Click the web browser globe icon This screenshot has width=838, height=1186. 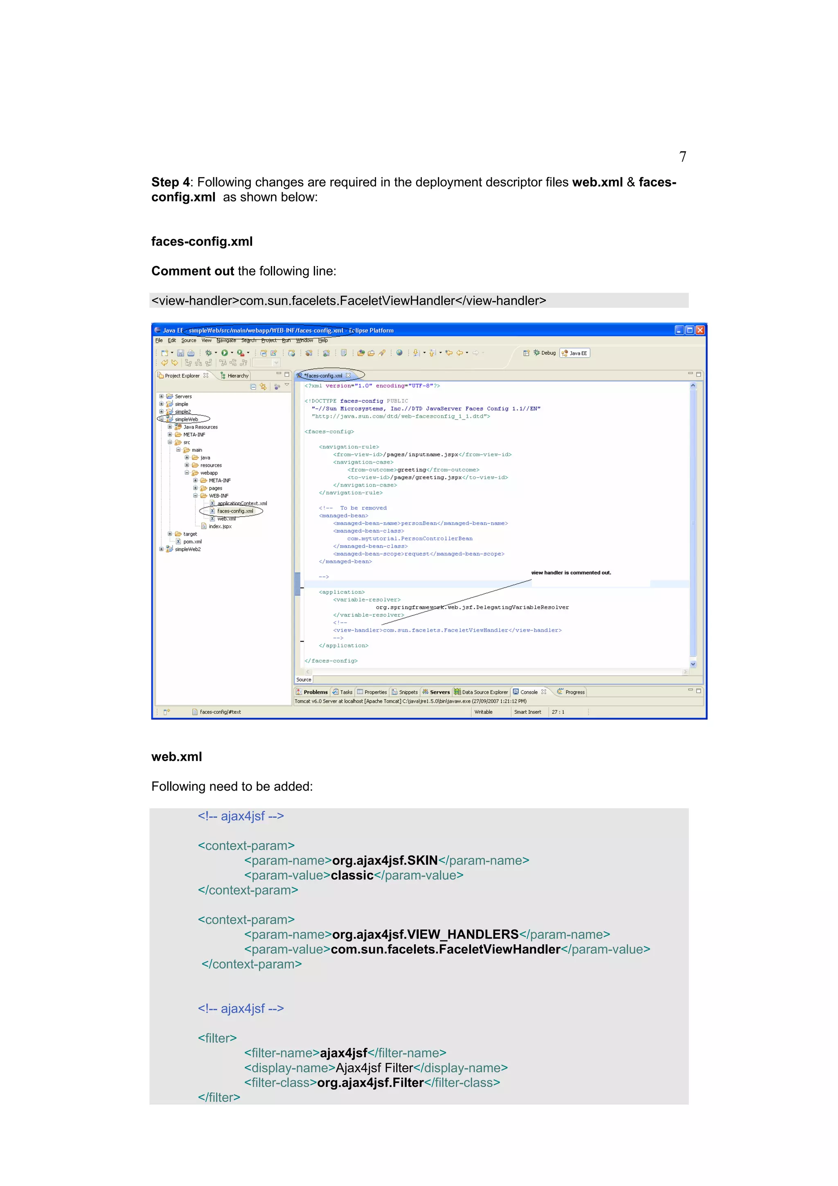coord(399,353)
